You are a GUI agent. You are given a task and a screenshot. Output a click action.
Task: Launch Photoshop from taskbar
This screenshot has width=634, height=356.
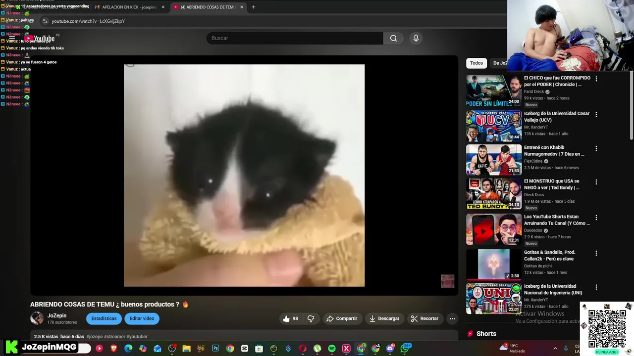[x=215, y=349]
